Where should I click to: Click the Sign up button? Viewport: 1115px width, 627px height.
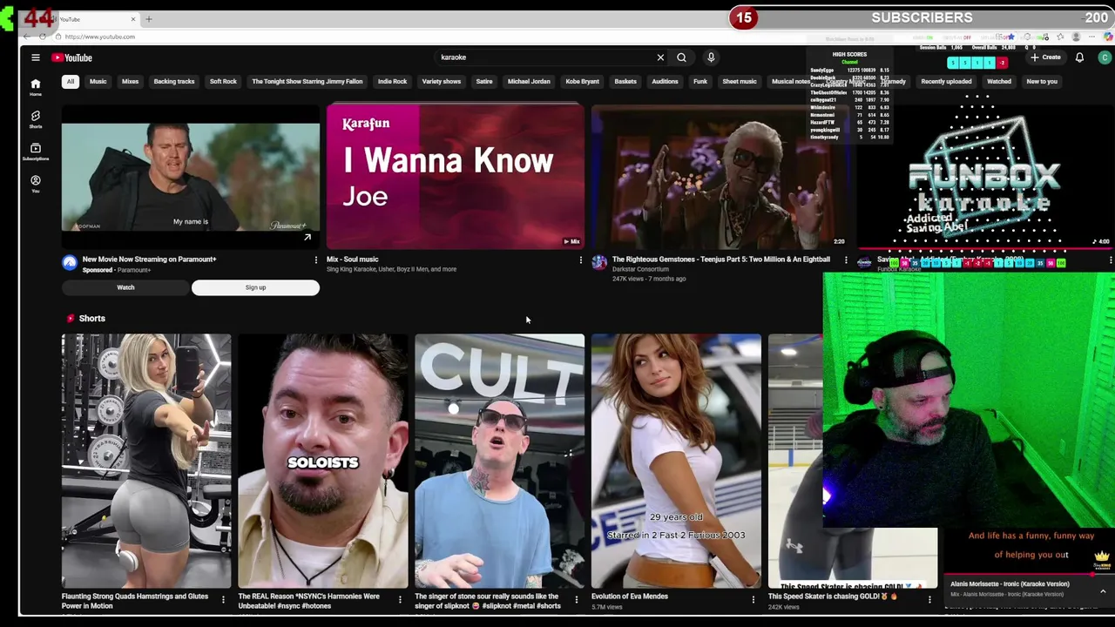point(255,287)
